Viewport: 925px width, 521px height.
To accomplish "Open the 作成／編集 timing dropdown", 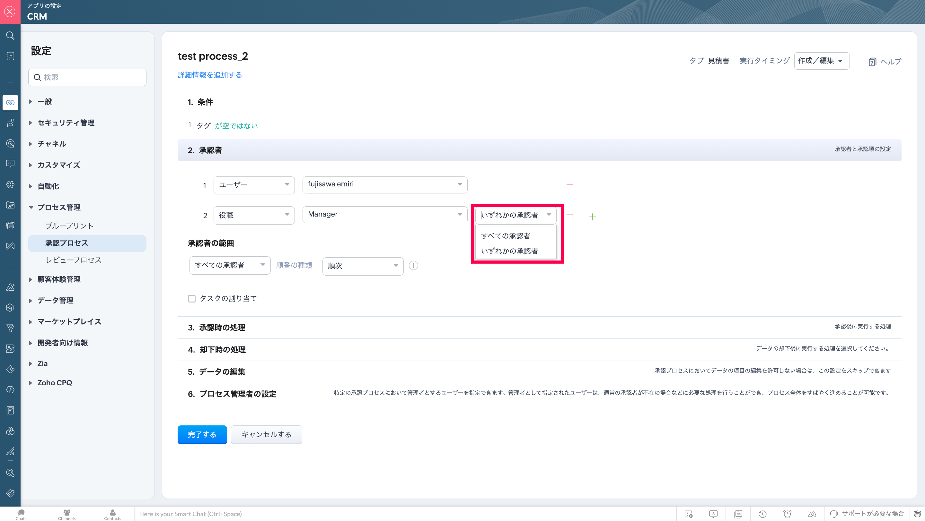I will point(821,61).
